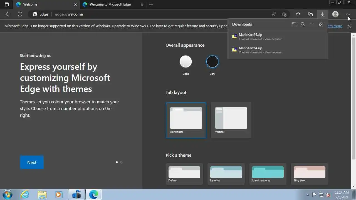Open more options in Downloads panel

tap(312, 24)
